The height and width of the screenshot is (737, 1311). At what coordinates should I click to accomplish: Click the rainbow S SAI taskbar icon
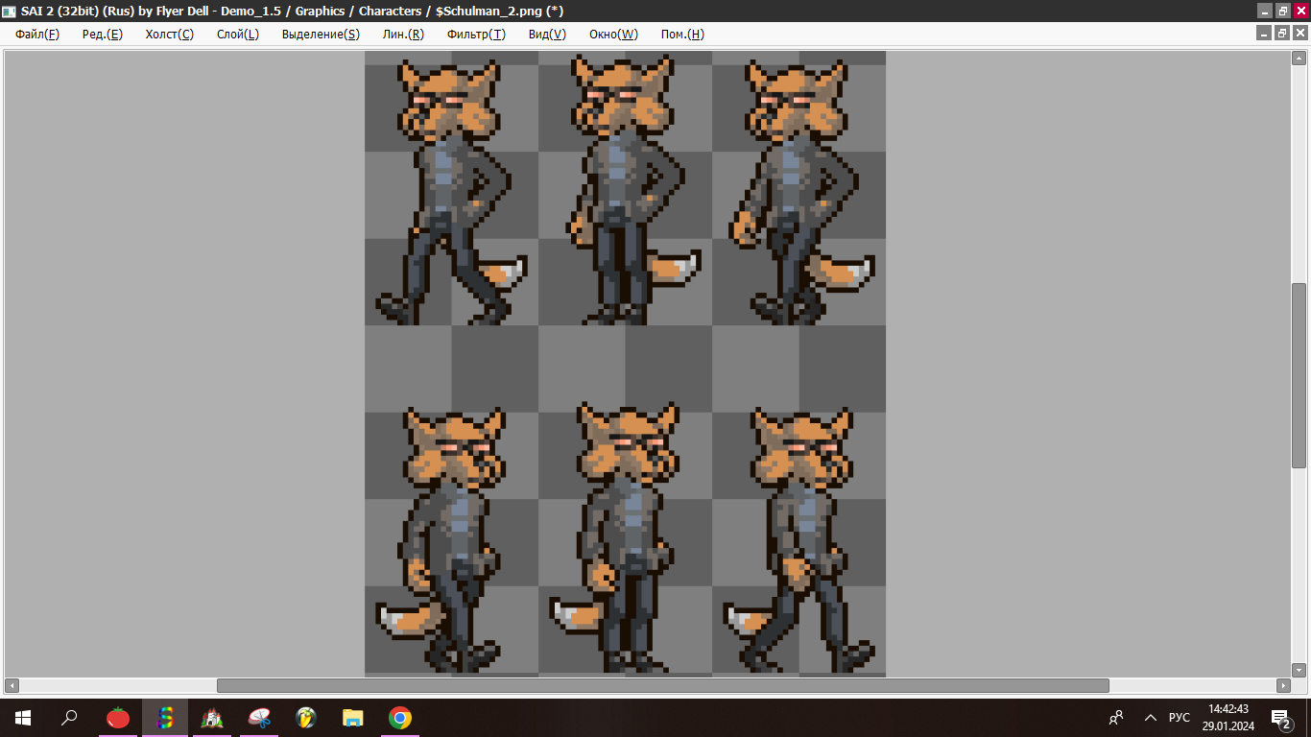click(165, 718)
